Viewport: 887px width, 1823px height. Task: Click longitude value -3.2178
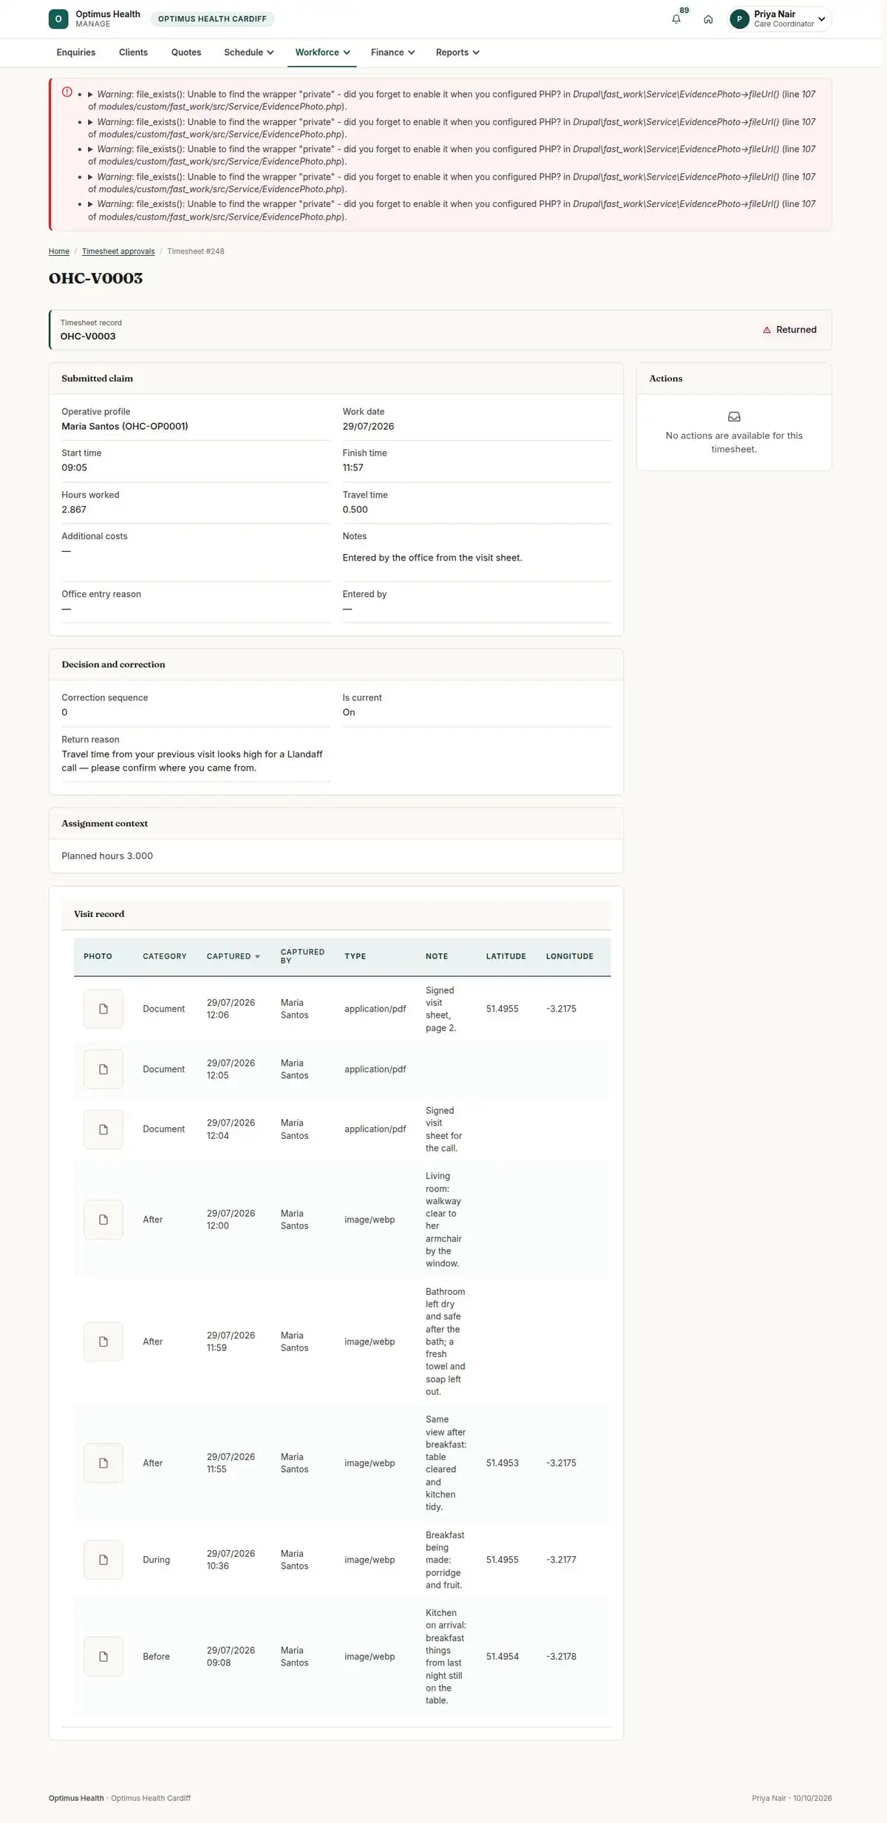click(x=561, y=1657)
